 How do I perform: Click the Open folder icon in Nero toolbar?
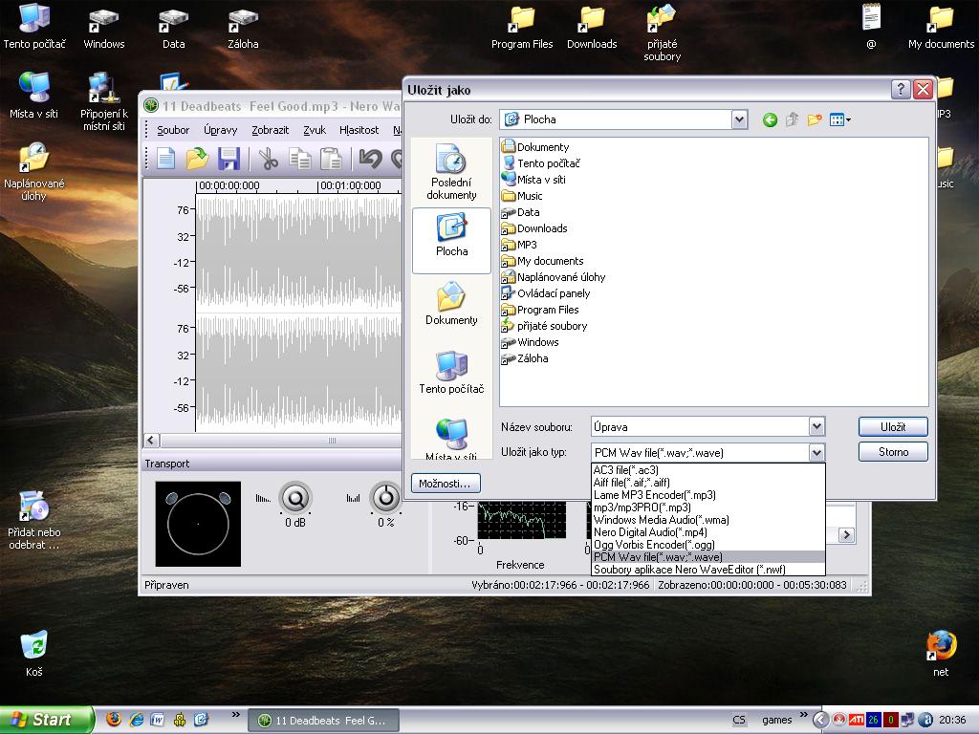click(x=197, y=159)
